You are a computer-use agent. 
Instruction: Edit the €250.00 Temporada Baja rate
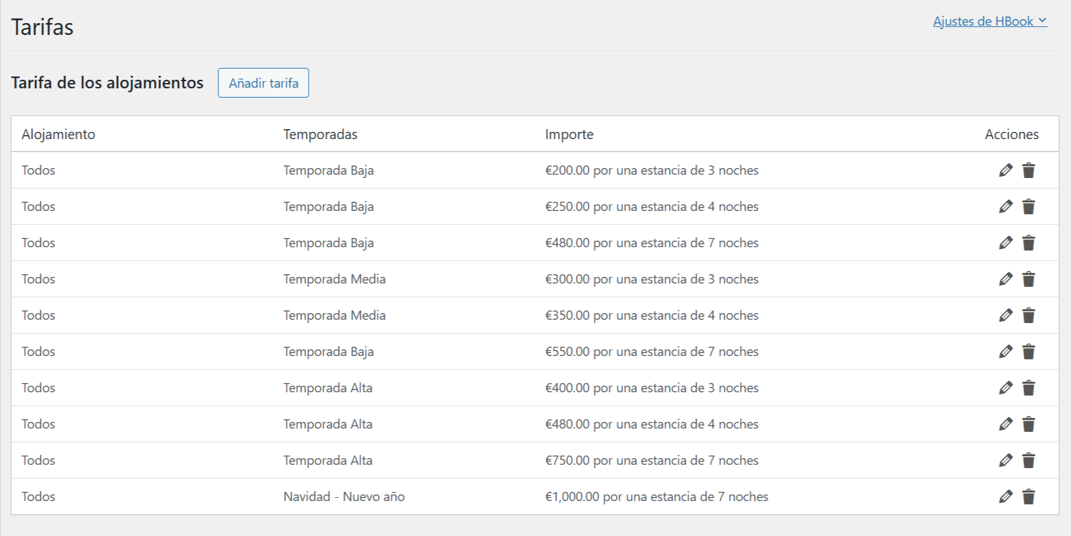point(1005,206)
